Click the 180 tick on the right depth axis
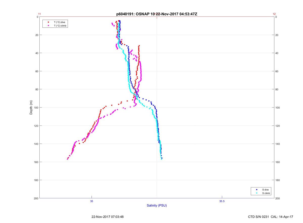Screen dimensions: 303x223 tap(278, 180)
